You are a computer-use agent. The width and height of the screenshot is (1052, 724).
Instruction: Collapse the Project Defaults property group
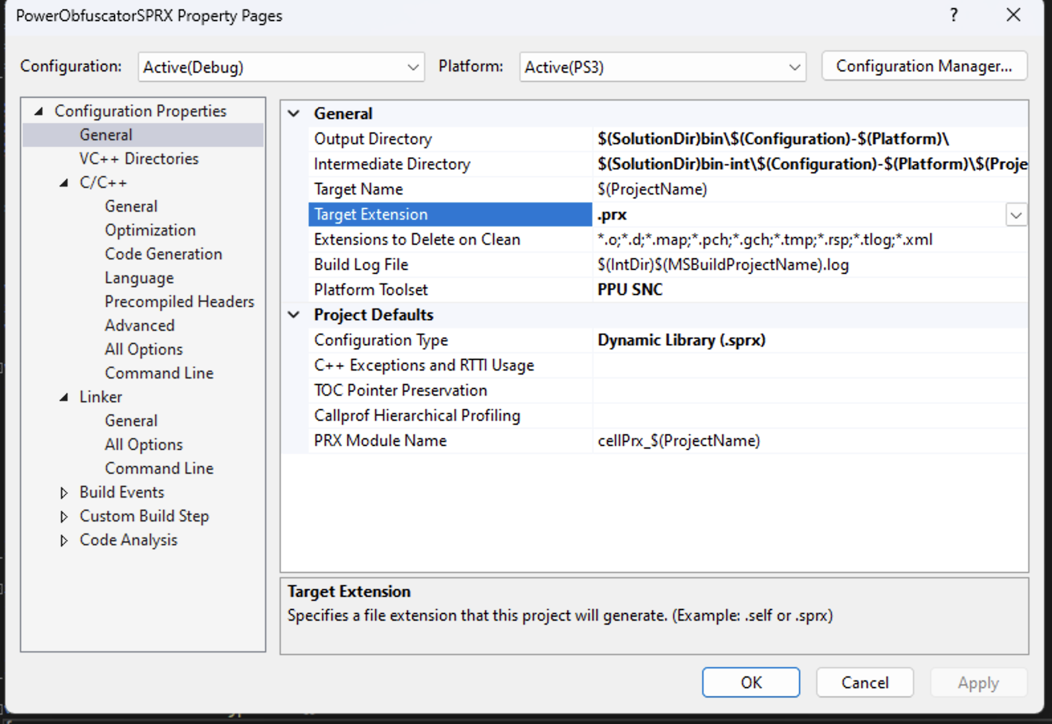tap(293, 315)
